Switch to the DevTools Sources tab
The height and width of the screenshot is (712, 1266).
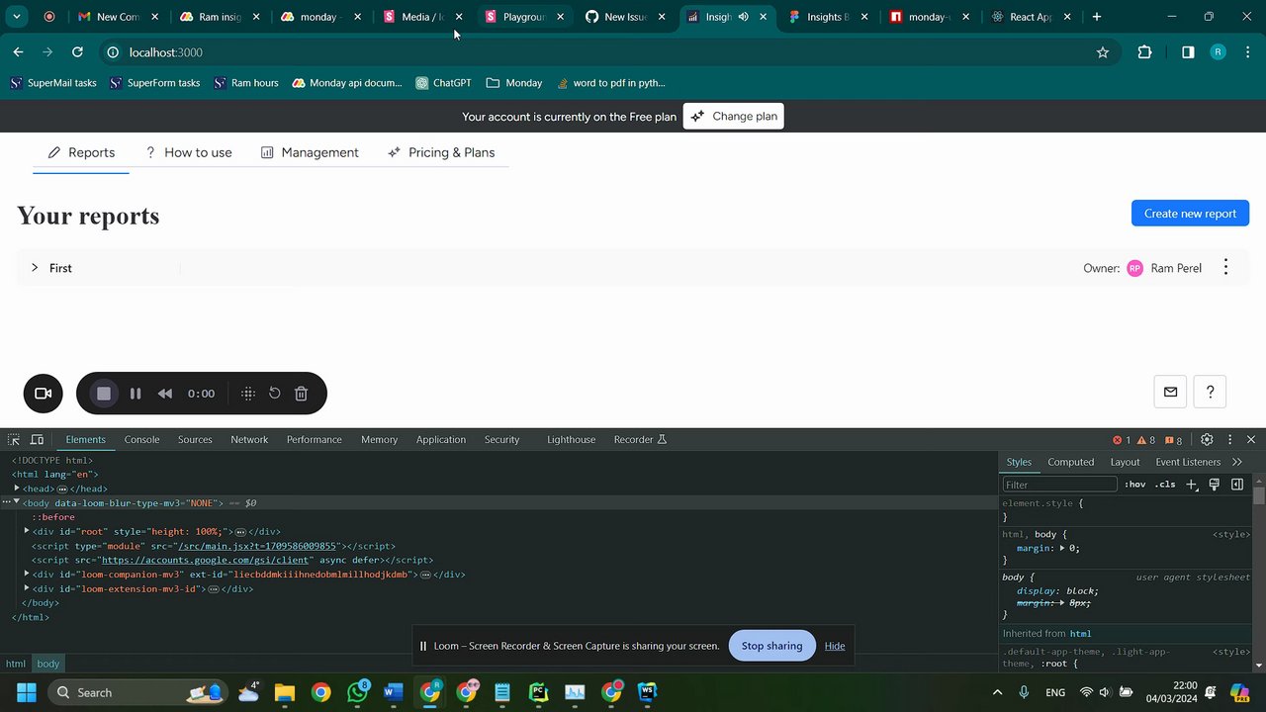tap(195, 440)
